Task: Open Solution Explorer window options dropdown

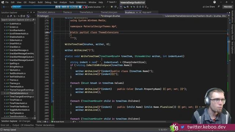Action: click(28, 12)
